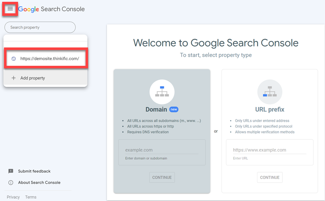Click the Google Search Console logo
Image resolution: width=325 pixels, height=201 pixels.
tap(51, 9)
